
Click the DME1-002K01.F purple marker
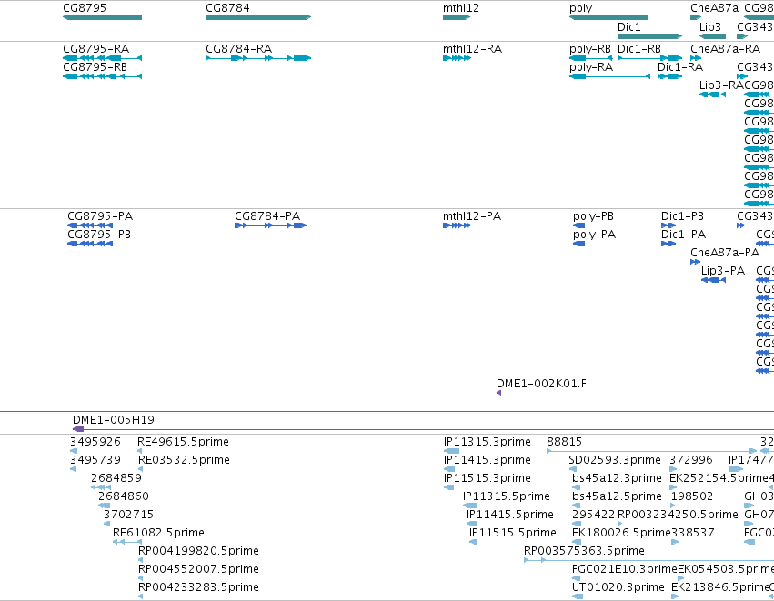click(498, 393)
